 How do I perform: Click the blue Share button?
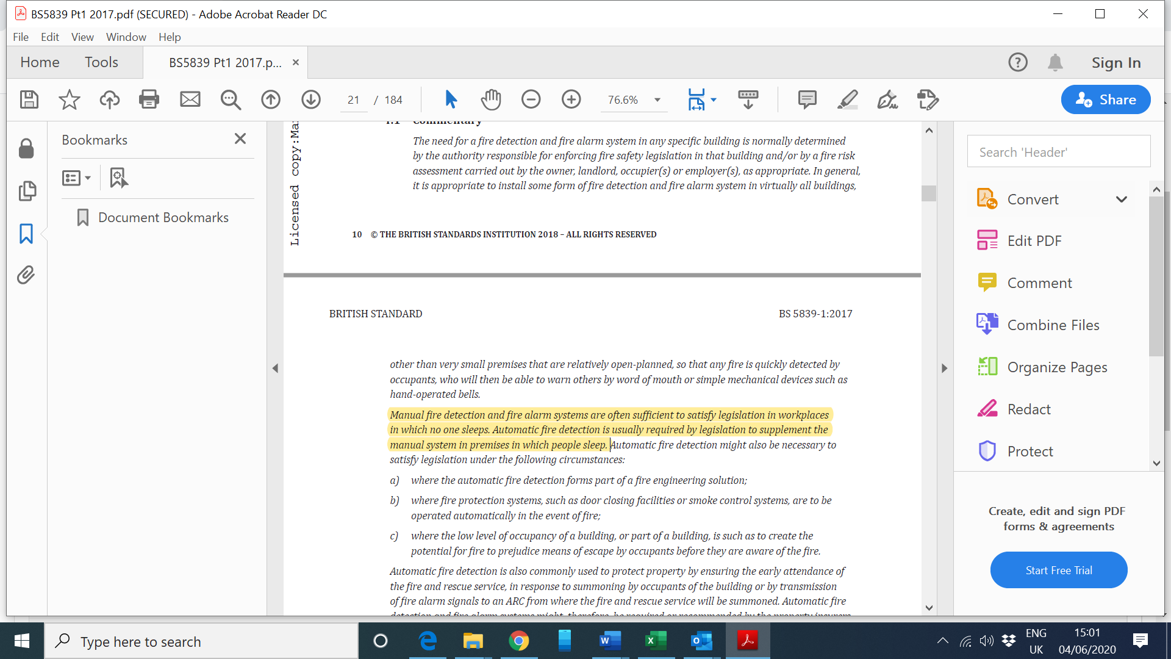[x=1106, y=99]
